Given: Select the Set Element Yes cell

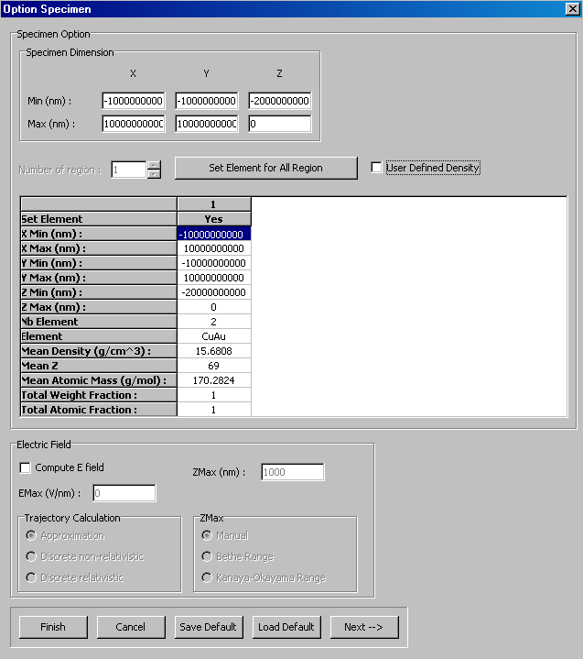Looking at the screenshot, I should click(x=213, y=219).
